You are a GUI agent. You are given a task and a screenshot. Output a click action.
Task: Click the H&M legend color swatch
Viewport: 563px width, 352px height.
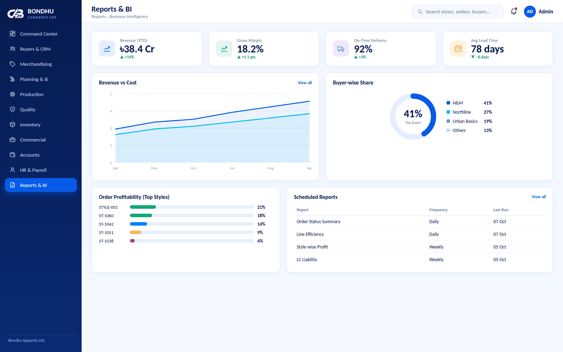point(448,103)
